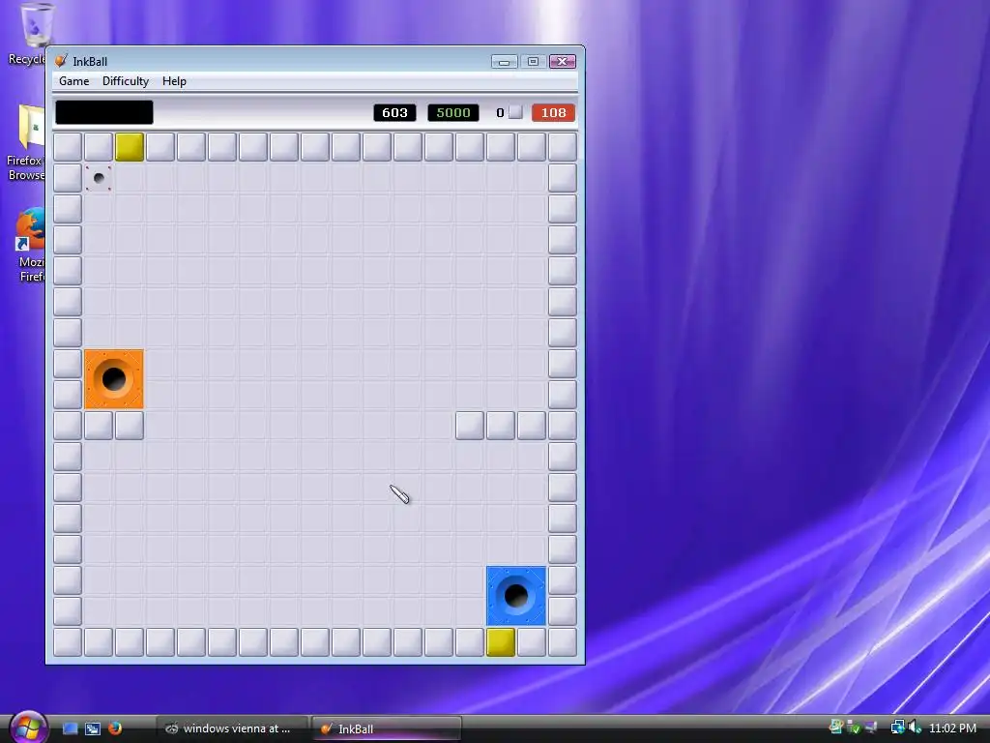Screen dimensions: 990x743
Task: Click the orange hole on the board
Action: pos(114,379)
